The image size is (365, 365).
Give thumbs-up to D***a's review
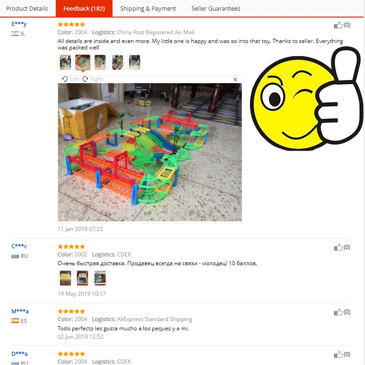coord(338,355)
